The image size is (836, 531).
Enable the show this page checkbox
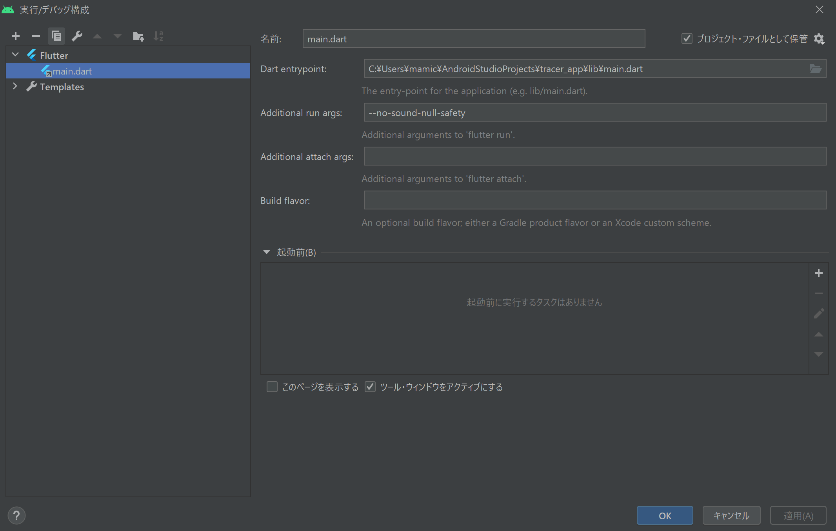point(272,387)
